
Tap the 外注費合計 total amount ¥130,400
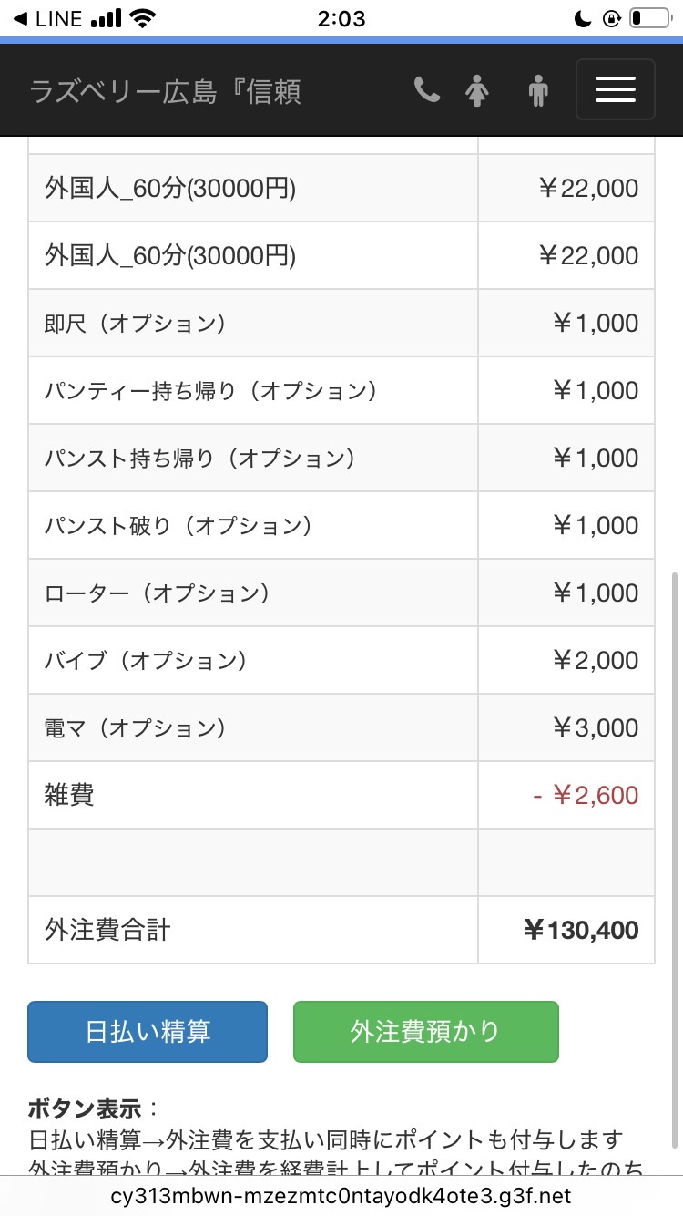[582, 930]
